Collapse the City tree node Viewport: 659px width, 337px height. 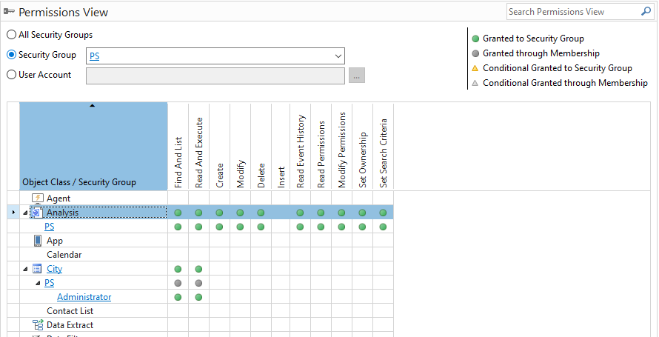[x=24, y=270]
